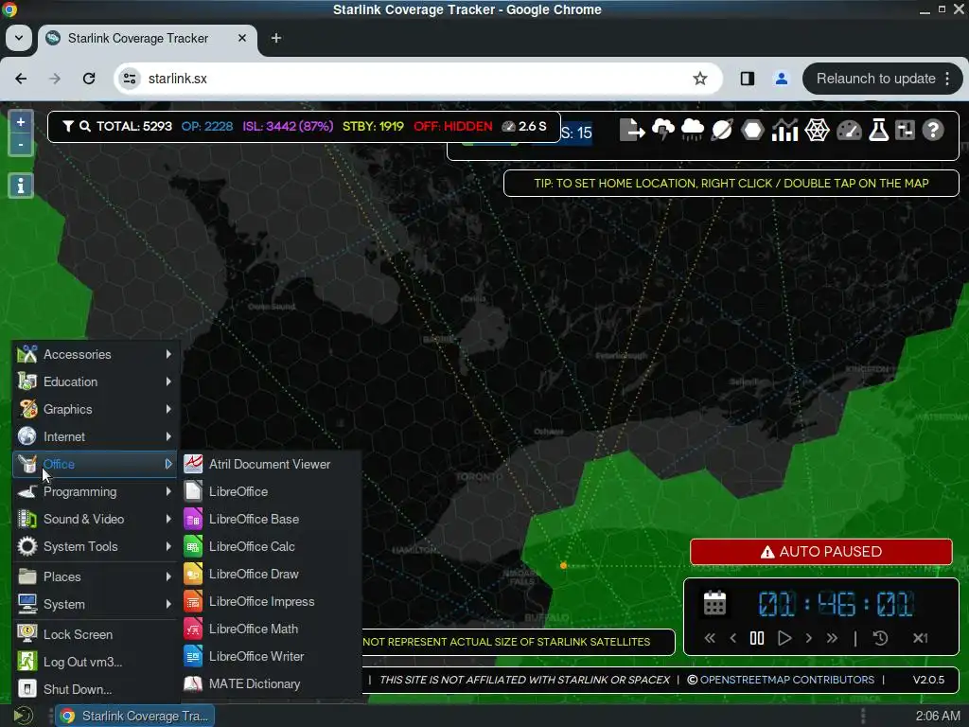Expand the Places submenu

click(96, 576)
